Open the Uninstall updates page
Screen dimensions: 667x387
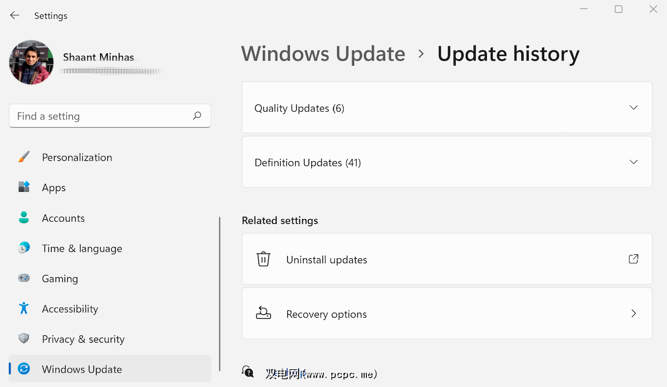click(x=326, y=259)
